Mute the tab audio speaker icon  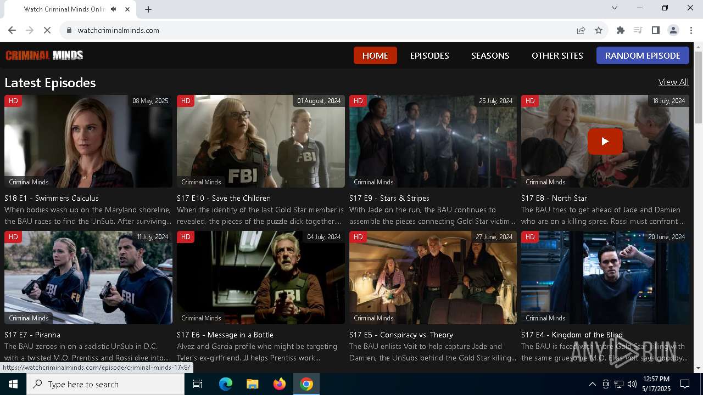(x=114, y=9)
